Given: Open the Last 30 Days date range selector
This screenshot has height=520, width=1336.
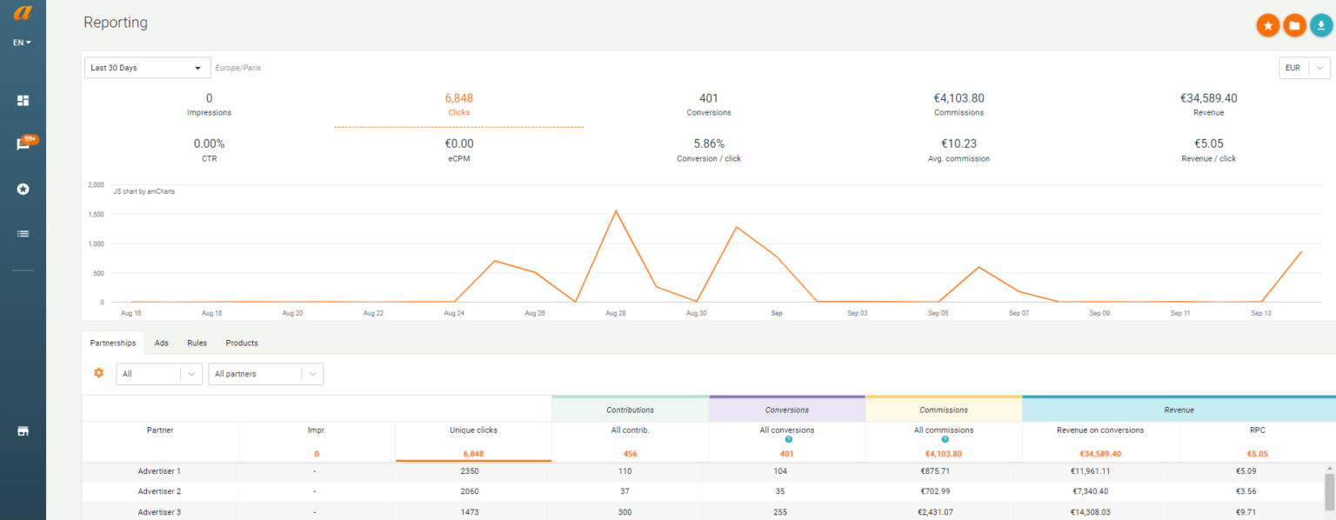Looking at the screenshot, I should (146, 67).
